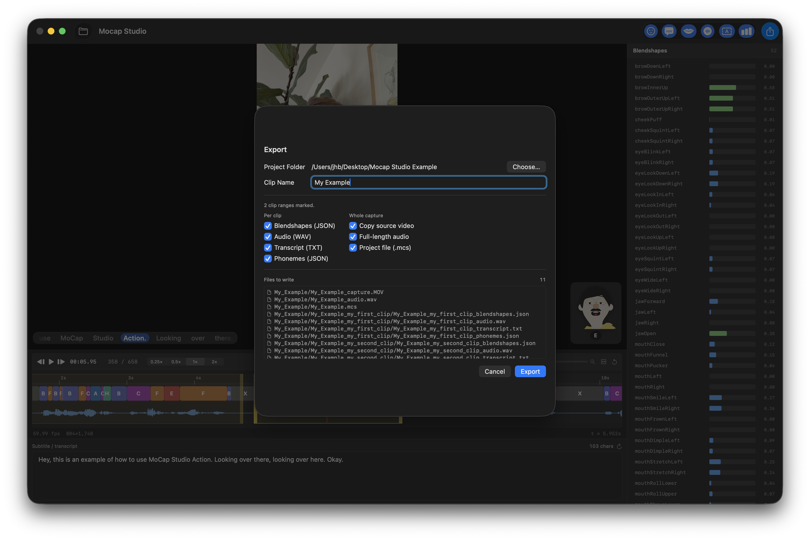Click the word 'Looking' in subtitle strip
This screenshot has width=810, height=540.
pos(168,338)
